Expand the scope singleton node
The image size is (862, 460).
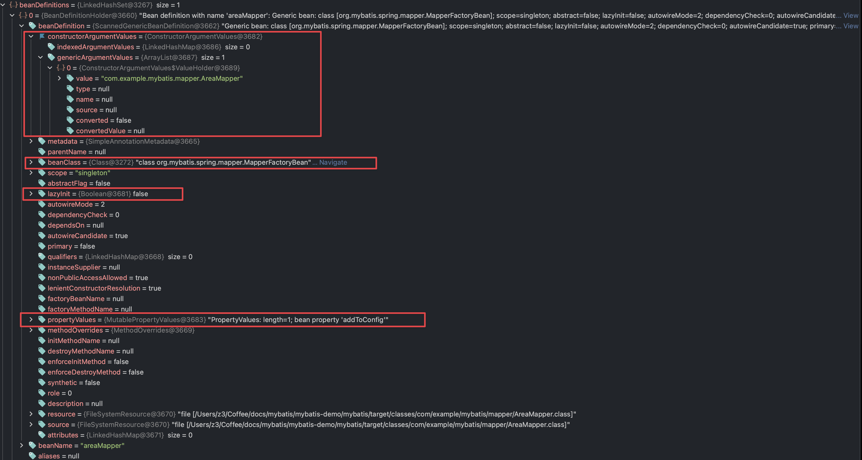(31, 173)
